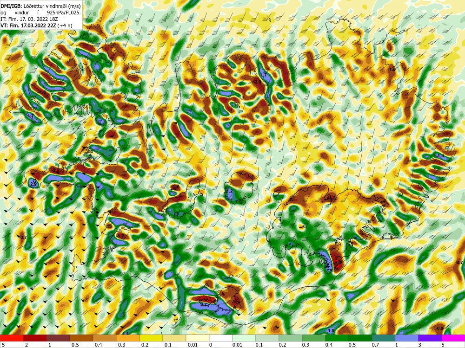The height and width of the screenshot is (348, 465).
Task: Click the white legend swatch above 0
Action: coord(221,338)
